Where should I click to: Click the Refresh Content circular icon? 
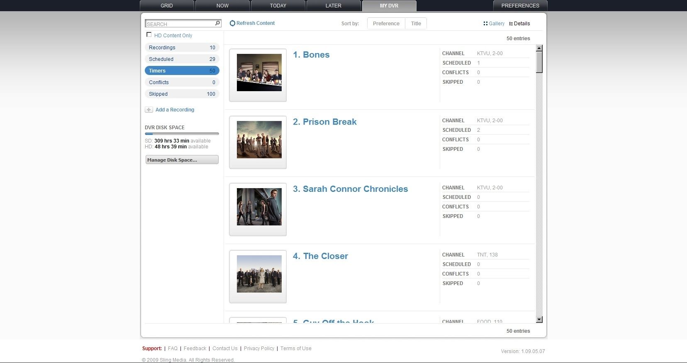232,23
